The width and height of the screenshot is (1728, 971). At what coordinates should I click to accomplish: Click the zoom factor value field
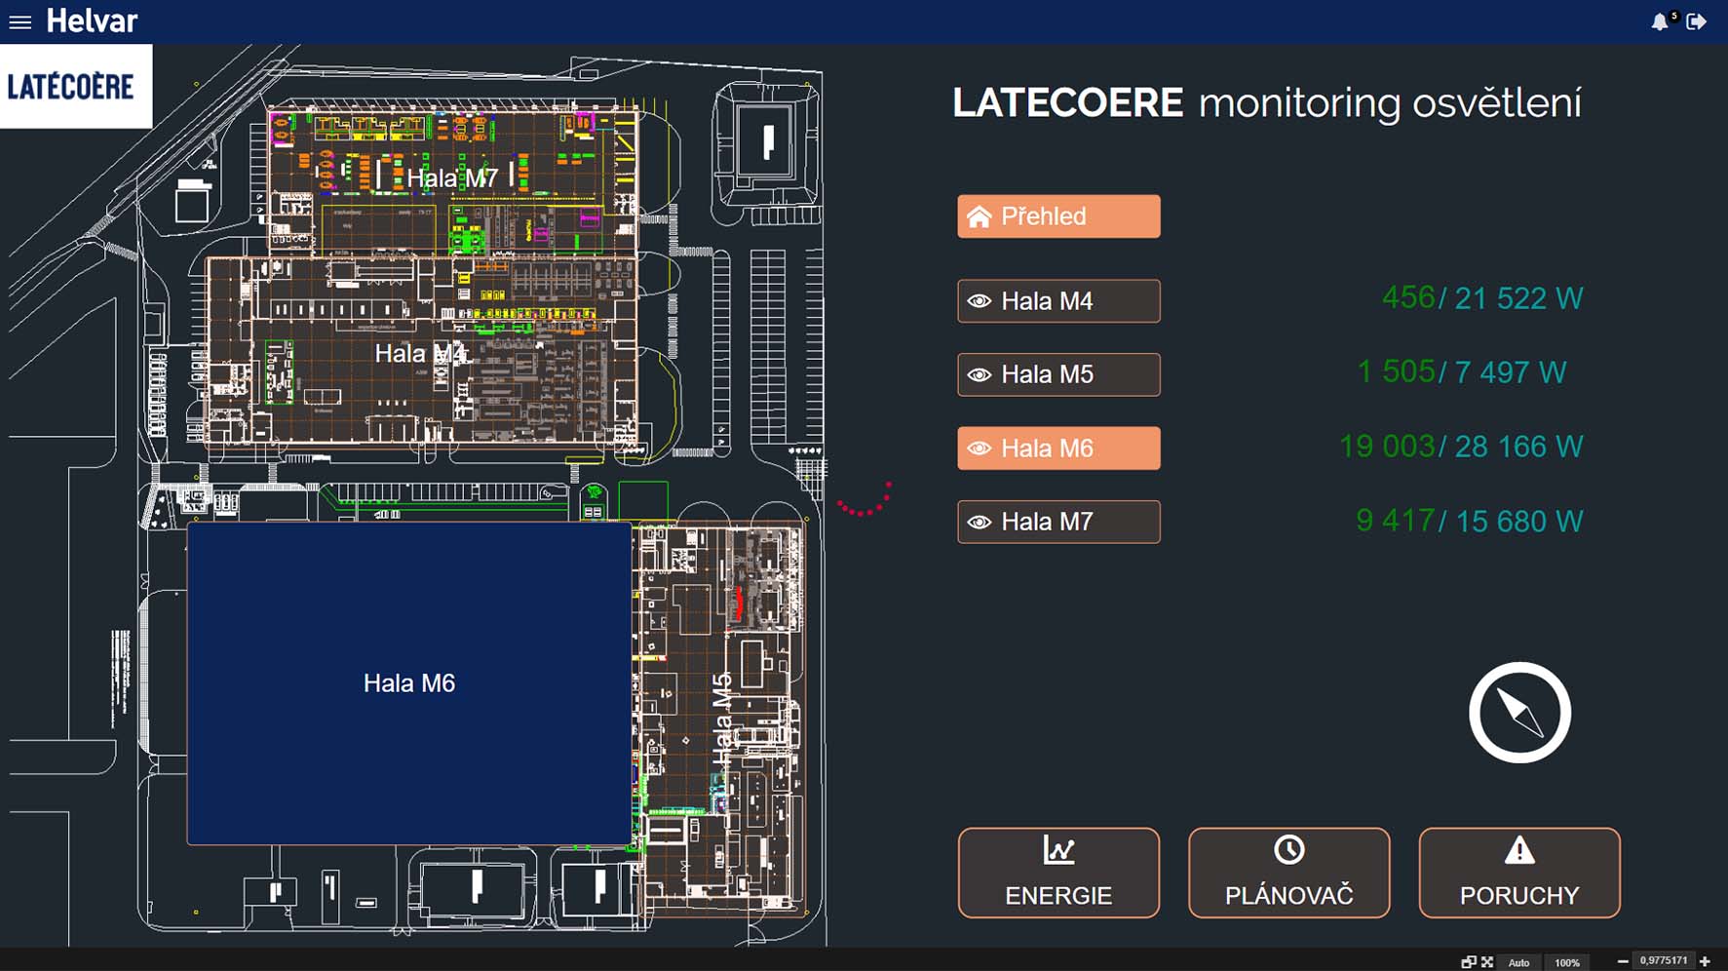point(1663,961)
